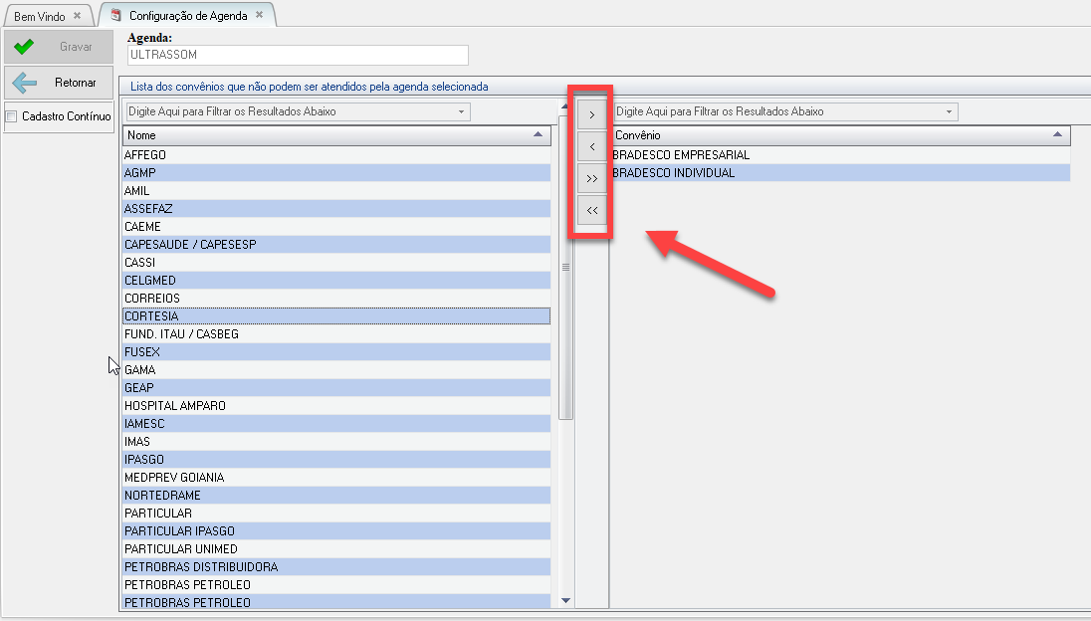This screenshot has height=621, width=1091.
Task: Click the move right single arrow button
Action: [591, 115]
